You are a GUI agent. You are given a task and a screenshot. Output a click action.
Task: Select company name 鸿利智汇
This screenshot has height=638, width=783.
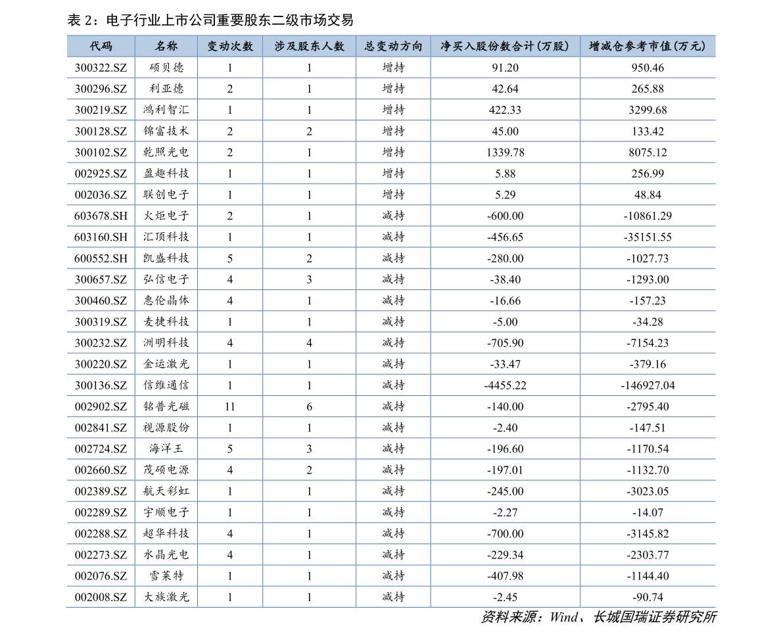point(166,110)
